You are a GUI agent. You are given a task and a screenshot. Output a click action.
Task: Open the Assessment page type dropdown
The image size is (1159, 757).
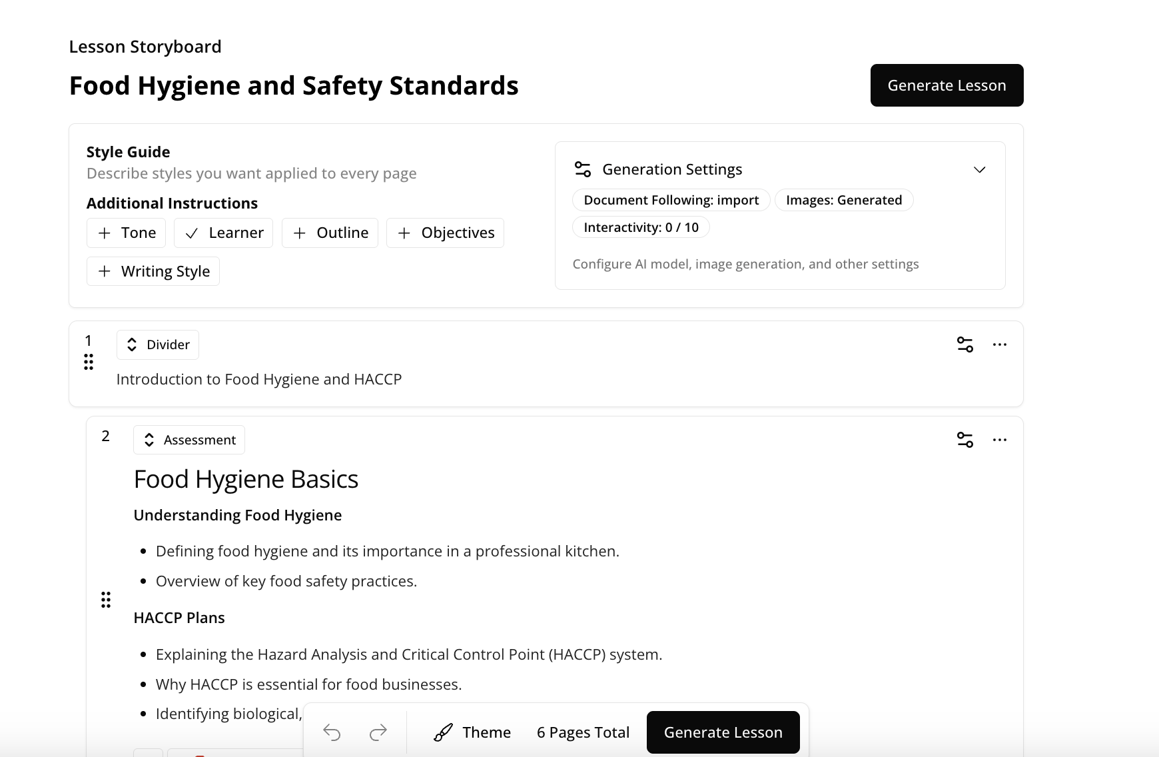(x=189, y=440)
